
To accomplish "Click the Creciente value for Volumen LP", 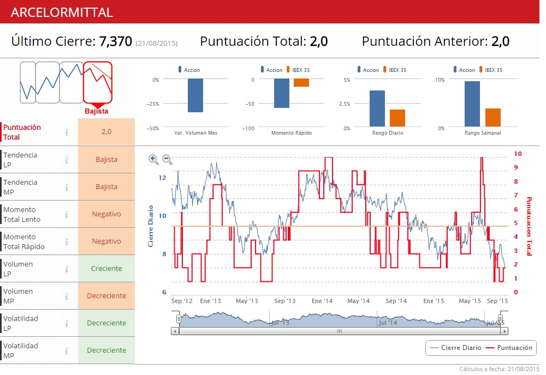I will pyautogui.click(x=106, y=269).
